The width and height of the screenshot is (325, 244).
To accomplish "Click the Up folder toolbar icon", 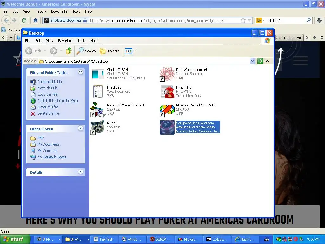I will coord(69,51).
